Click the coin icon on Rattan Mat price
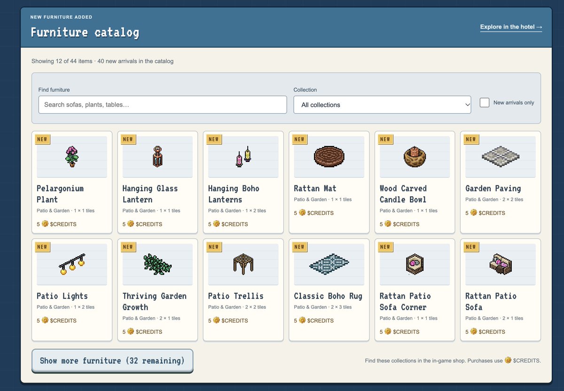This screenshot has width=564, height=391. pyautogui.click(x=302, y=213)
